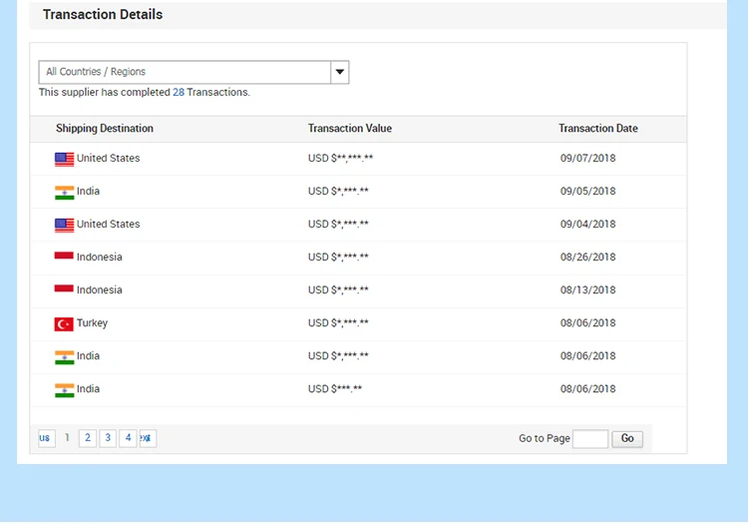Viewport: 748px width, 527px height.
Task: Click the United States flag in the first row
Action: point(64,159)
